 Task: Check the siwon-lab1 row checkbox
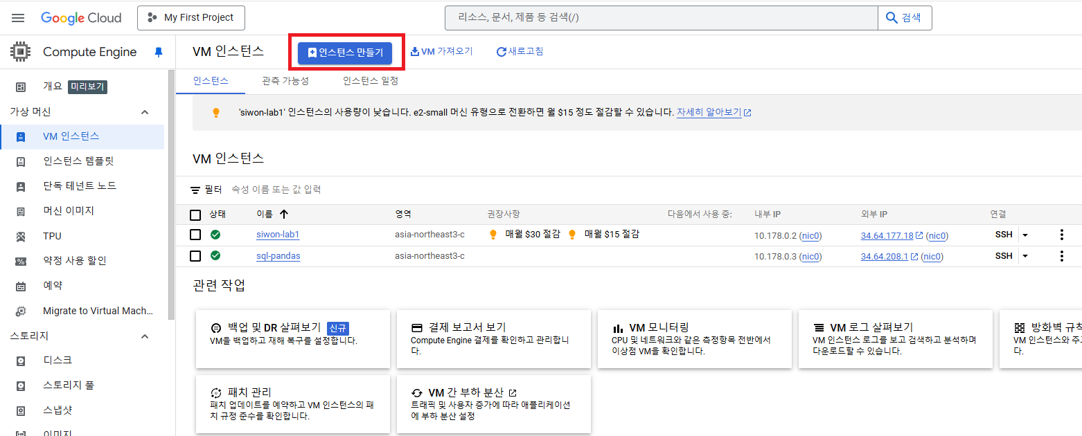[195, 235]
